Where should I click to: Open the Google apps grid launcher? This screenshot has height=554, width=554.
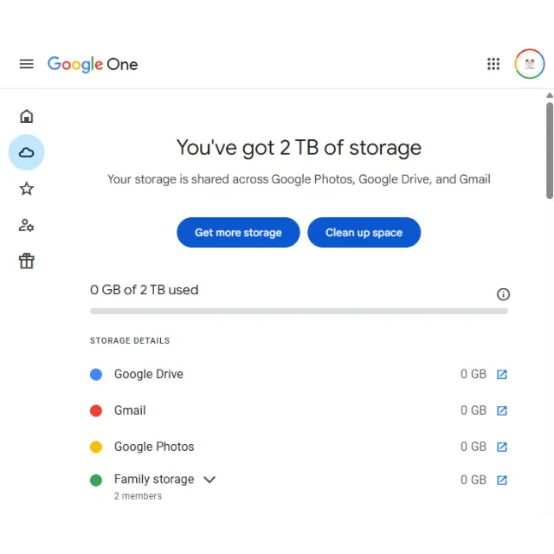pyautogui.click(x=493, y=64)
